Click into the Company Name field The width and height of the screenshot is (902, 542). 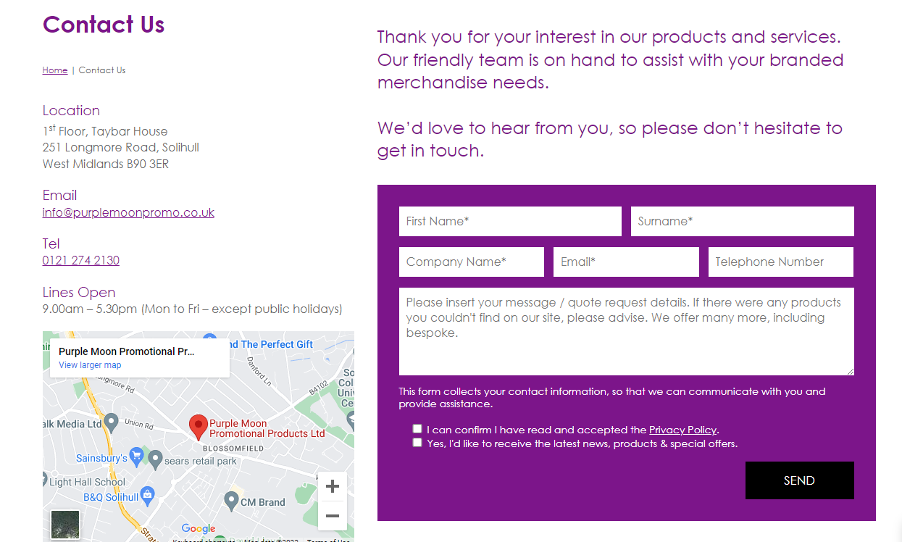472,262
